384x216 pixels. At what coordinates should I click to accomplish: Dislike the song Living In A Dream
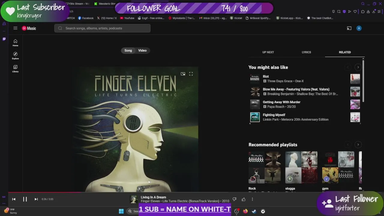(235, 199)
